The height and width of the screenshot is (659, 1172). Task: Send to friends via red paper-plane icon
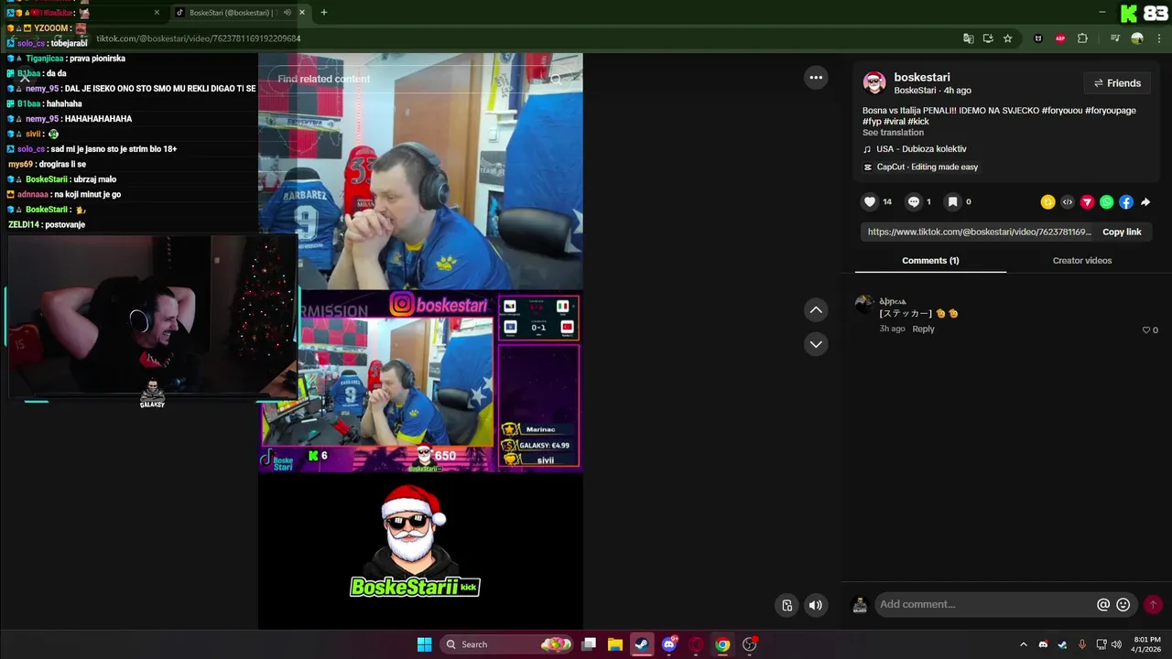[x=1087, y=202]
